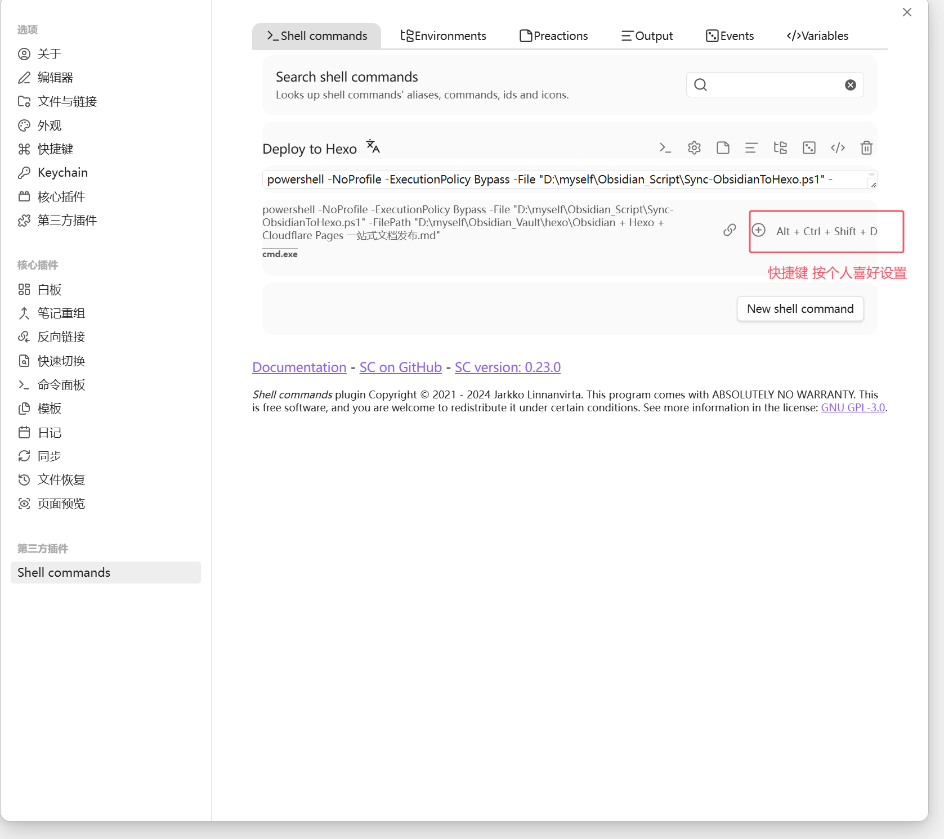Switch to the Environments tab

[443, 36]
